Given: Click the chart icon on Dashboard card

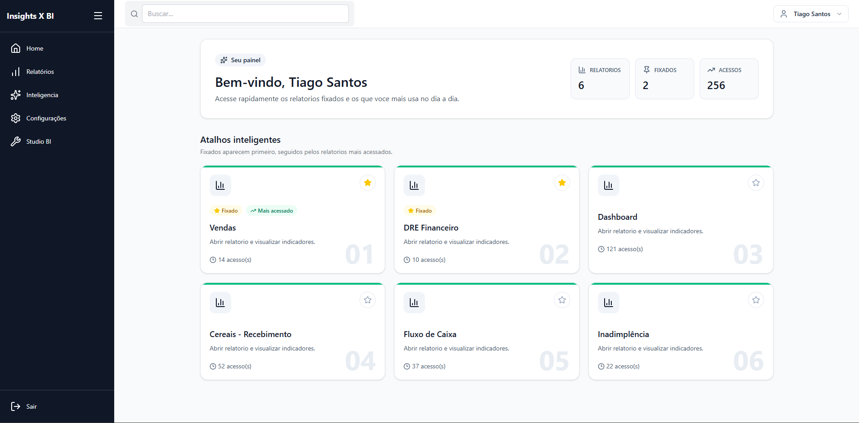Looking at the screenshot, I should tap(609, 185).
